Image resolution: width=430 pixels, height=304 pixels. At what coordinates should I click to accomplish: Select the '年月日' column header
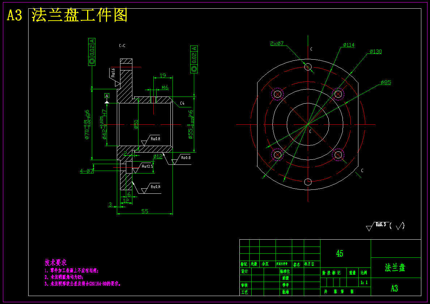click(308, 264)
